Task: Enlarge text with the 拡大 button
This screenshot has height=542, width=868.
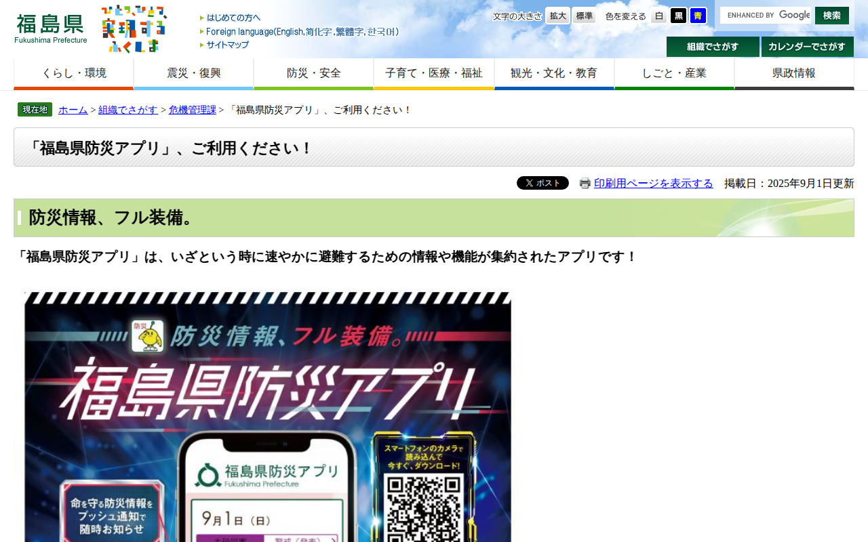Action: click(558, 16)
